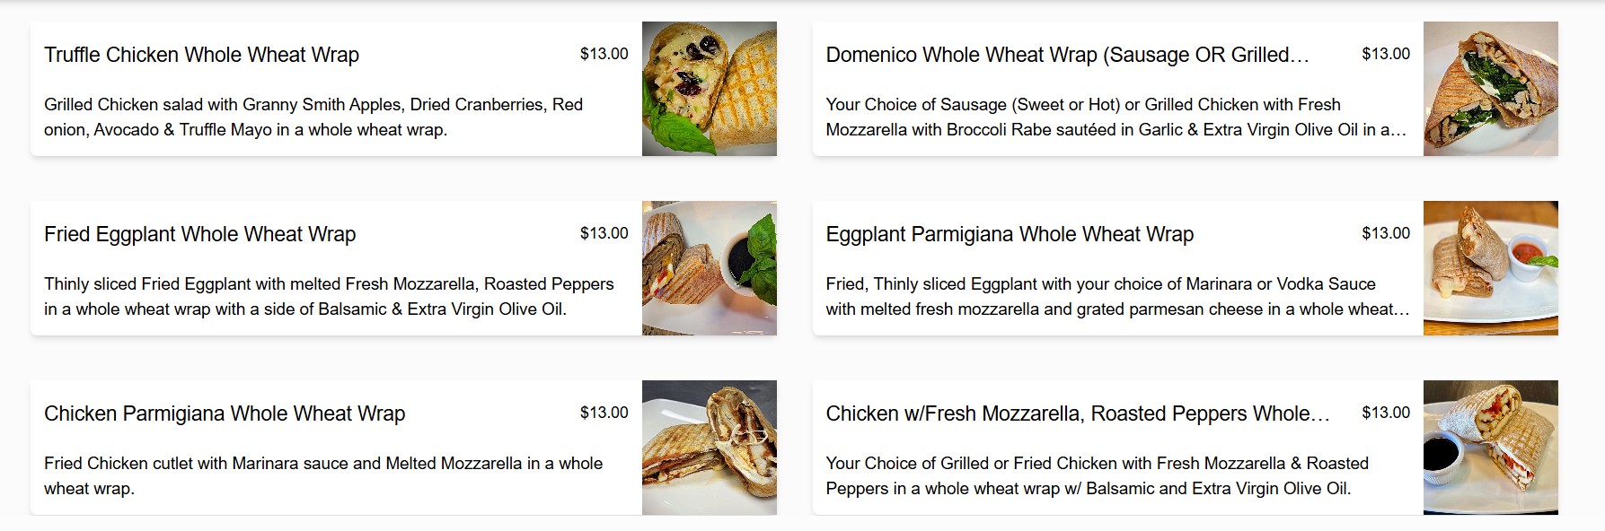View the Truffle Chicken wrap photo

click(709, 87)
